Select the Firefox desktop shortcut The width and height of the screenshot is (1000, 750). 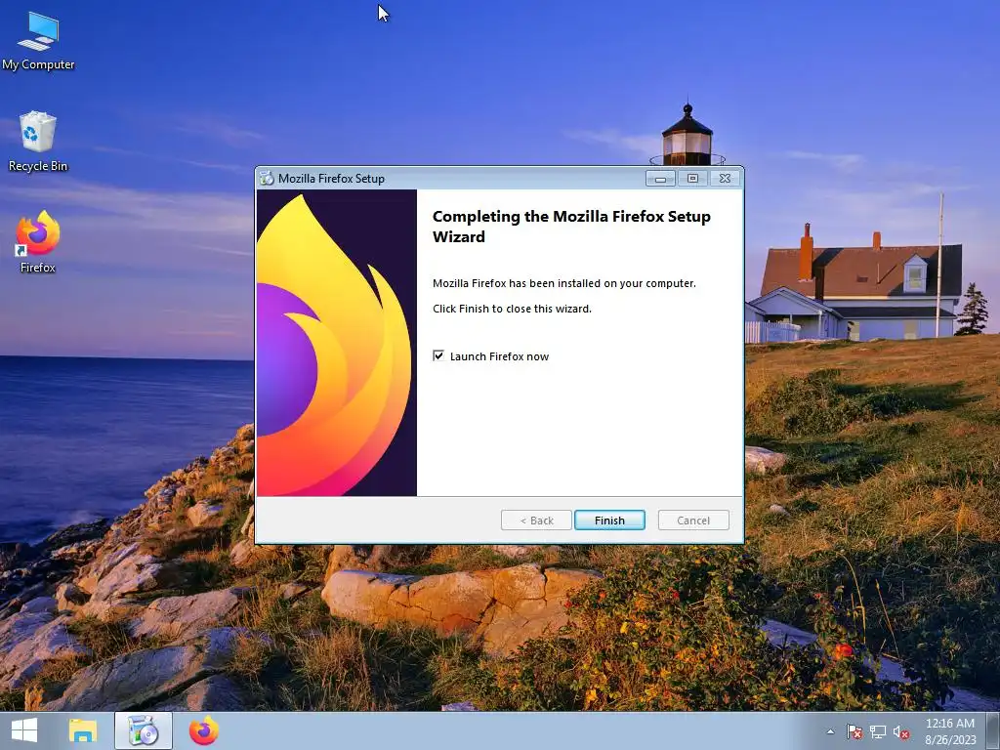[x=38, y=242]
